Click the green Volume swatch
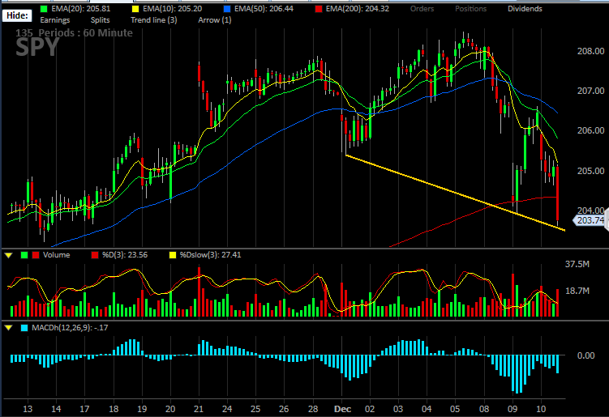Screen dimensions: 609x417 pyautogui.click(x=24, y=255)
